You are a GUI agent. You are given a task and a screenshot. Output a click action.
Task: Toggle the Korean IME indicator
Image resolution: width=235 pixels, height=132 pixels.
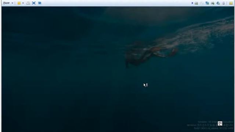220,124
